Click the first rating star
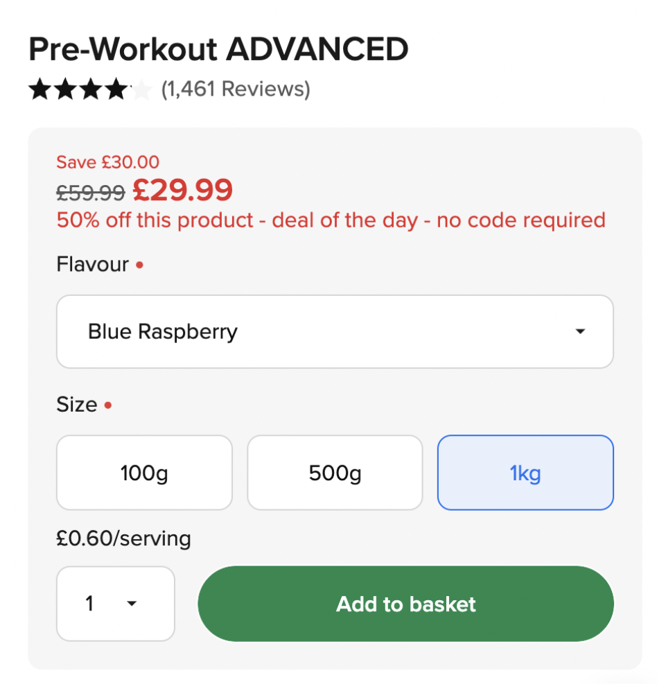Viewport: 657px width, 700px height. [x=41, y=89]
